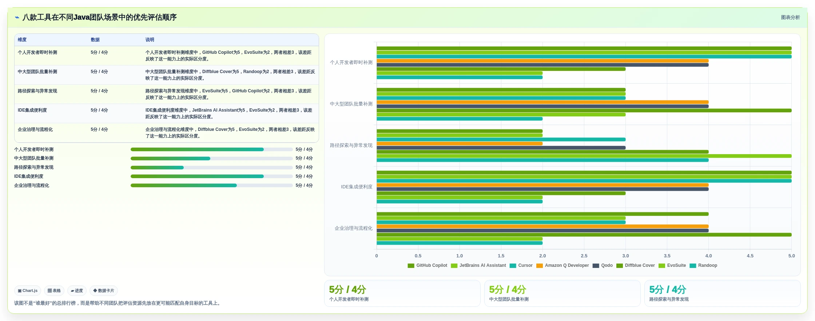
Task: Click the 5分 / 4分 value in IDE集成便利度 table row
Action: (x=99, y=110)
